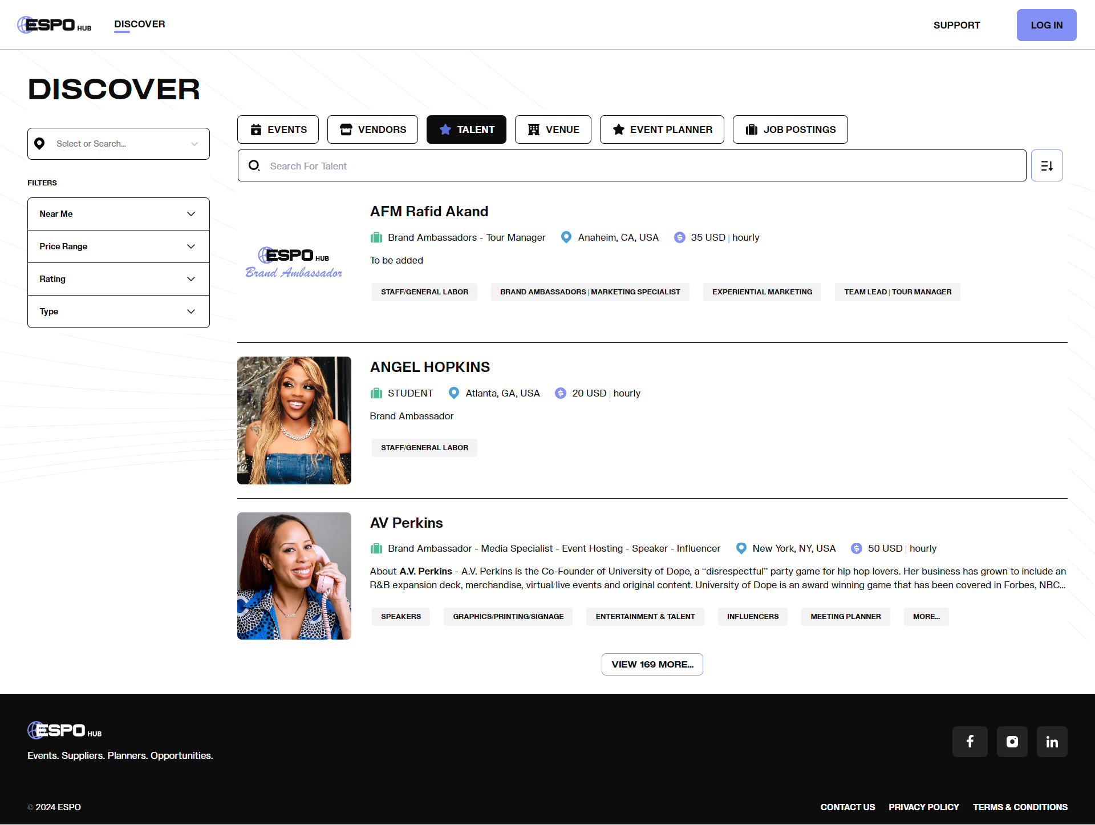Screen dimensions: 1095x825
Task: Click the ESPO Hub logo in header
Action: pyautogui.click(x=54, y=25)
